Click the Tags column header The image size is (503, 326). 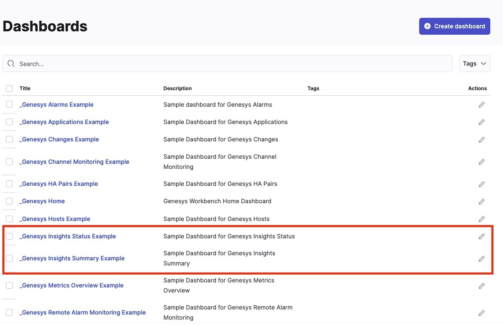pos(313,88)
